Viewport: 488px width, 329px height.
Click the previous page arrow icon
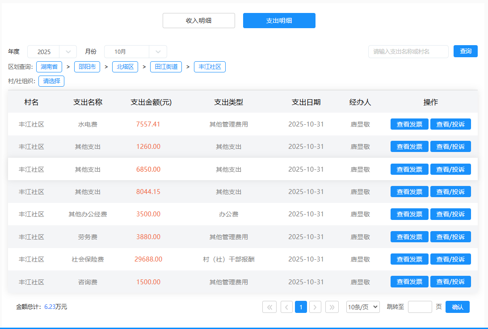point(286,307)
